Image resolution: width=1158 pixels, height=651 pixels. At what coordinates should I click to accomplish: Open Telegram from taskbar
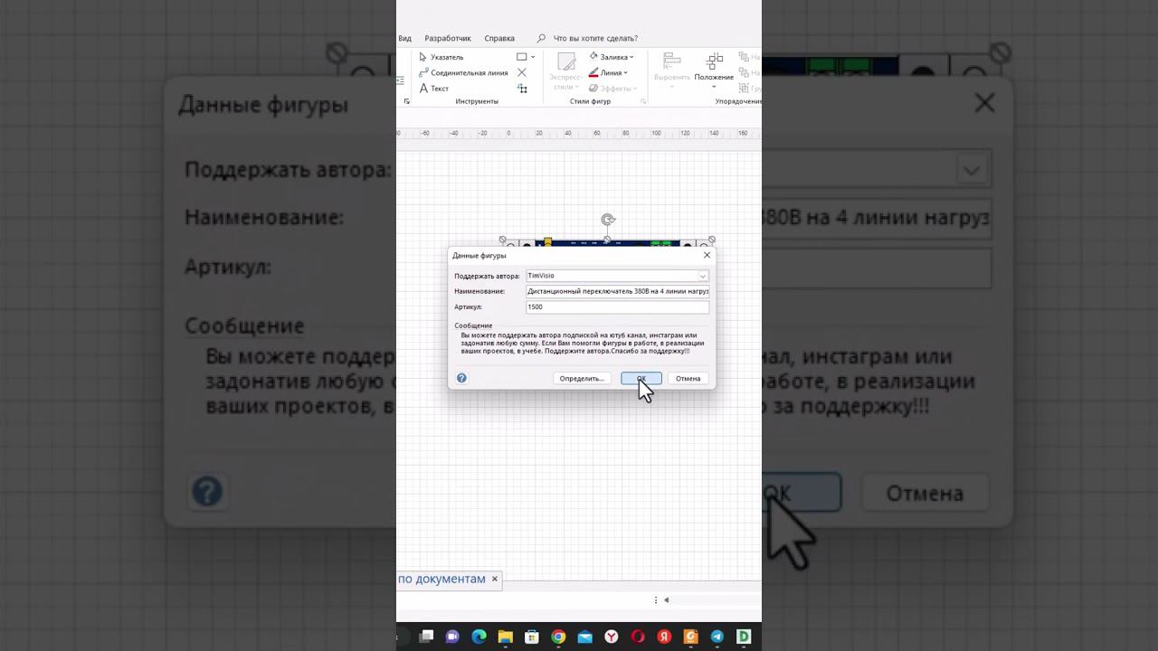click(717, 637)
